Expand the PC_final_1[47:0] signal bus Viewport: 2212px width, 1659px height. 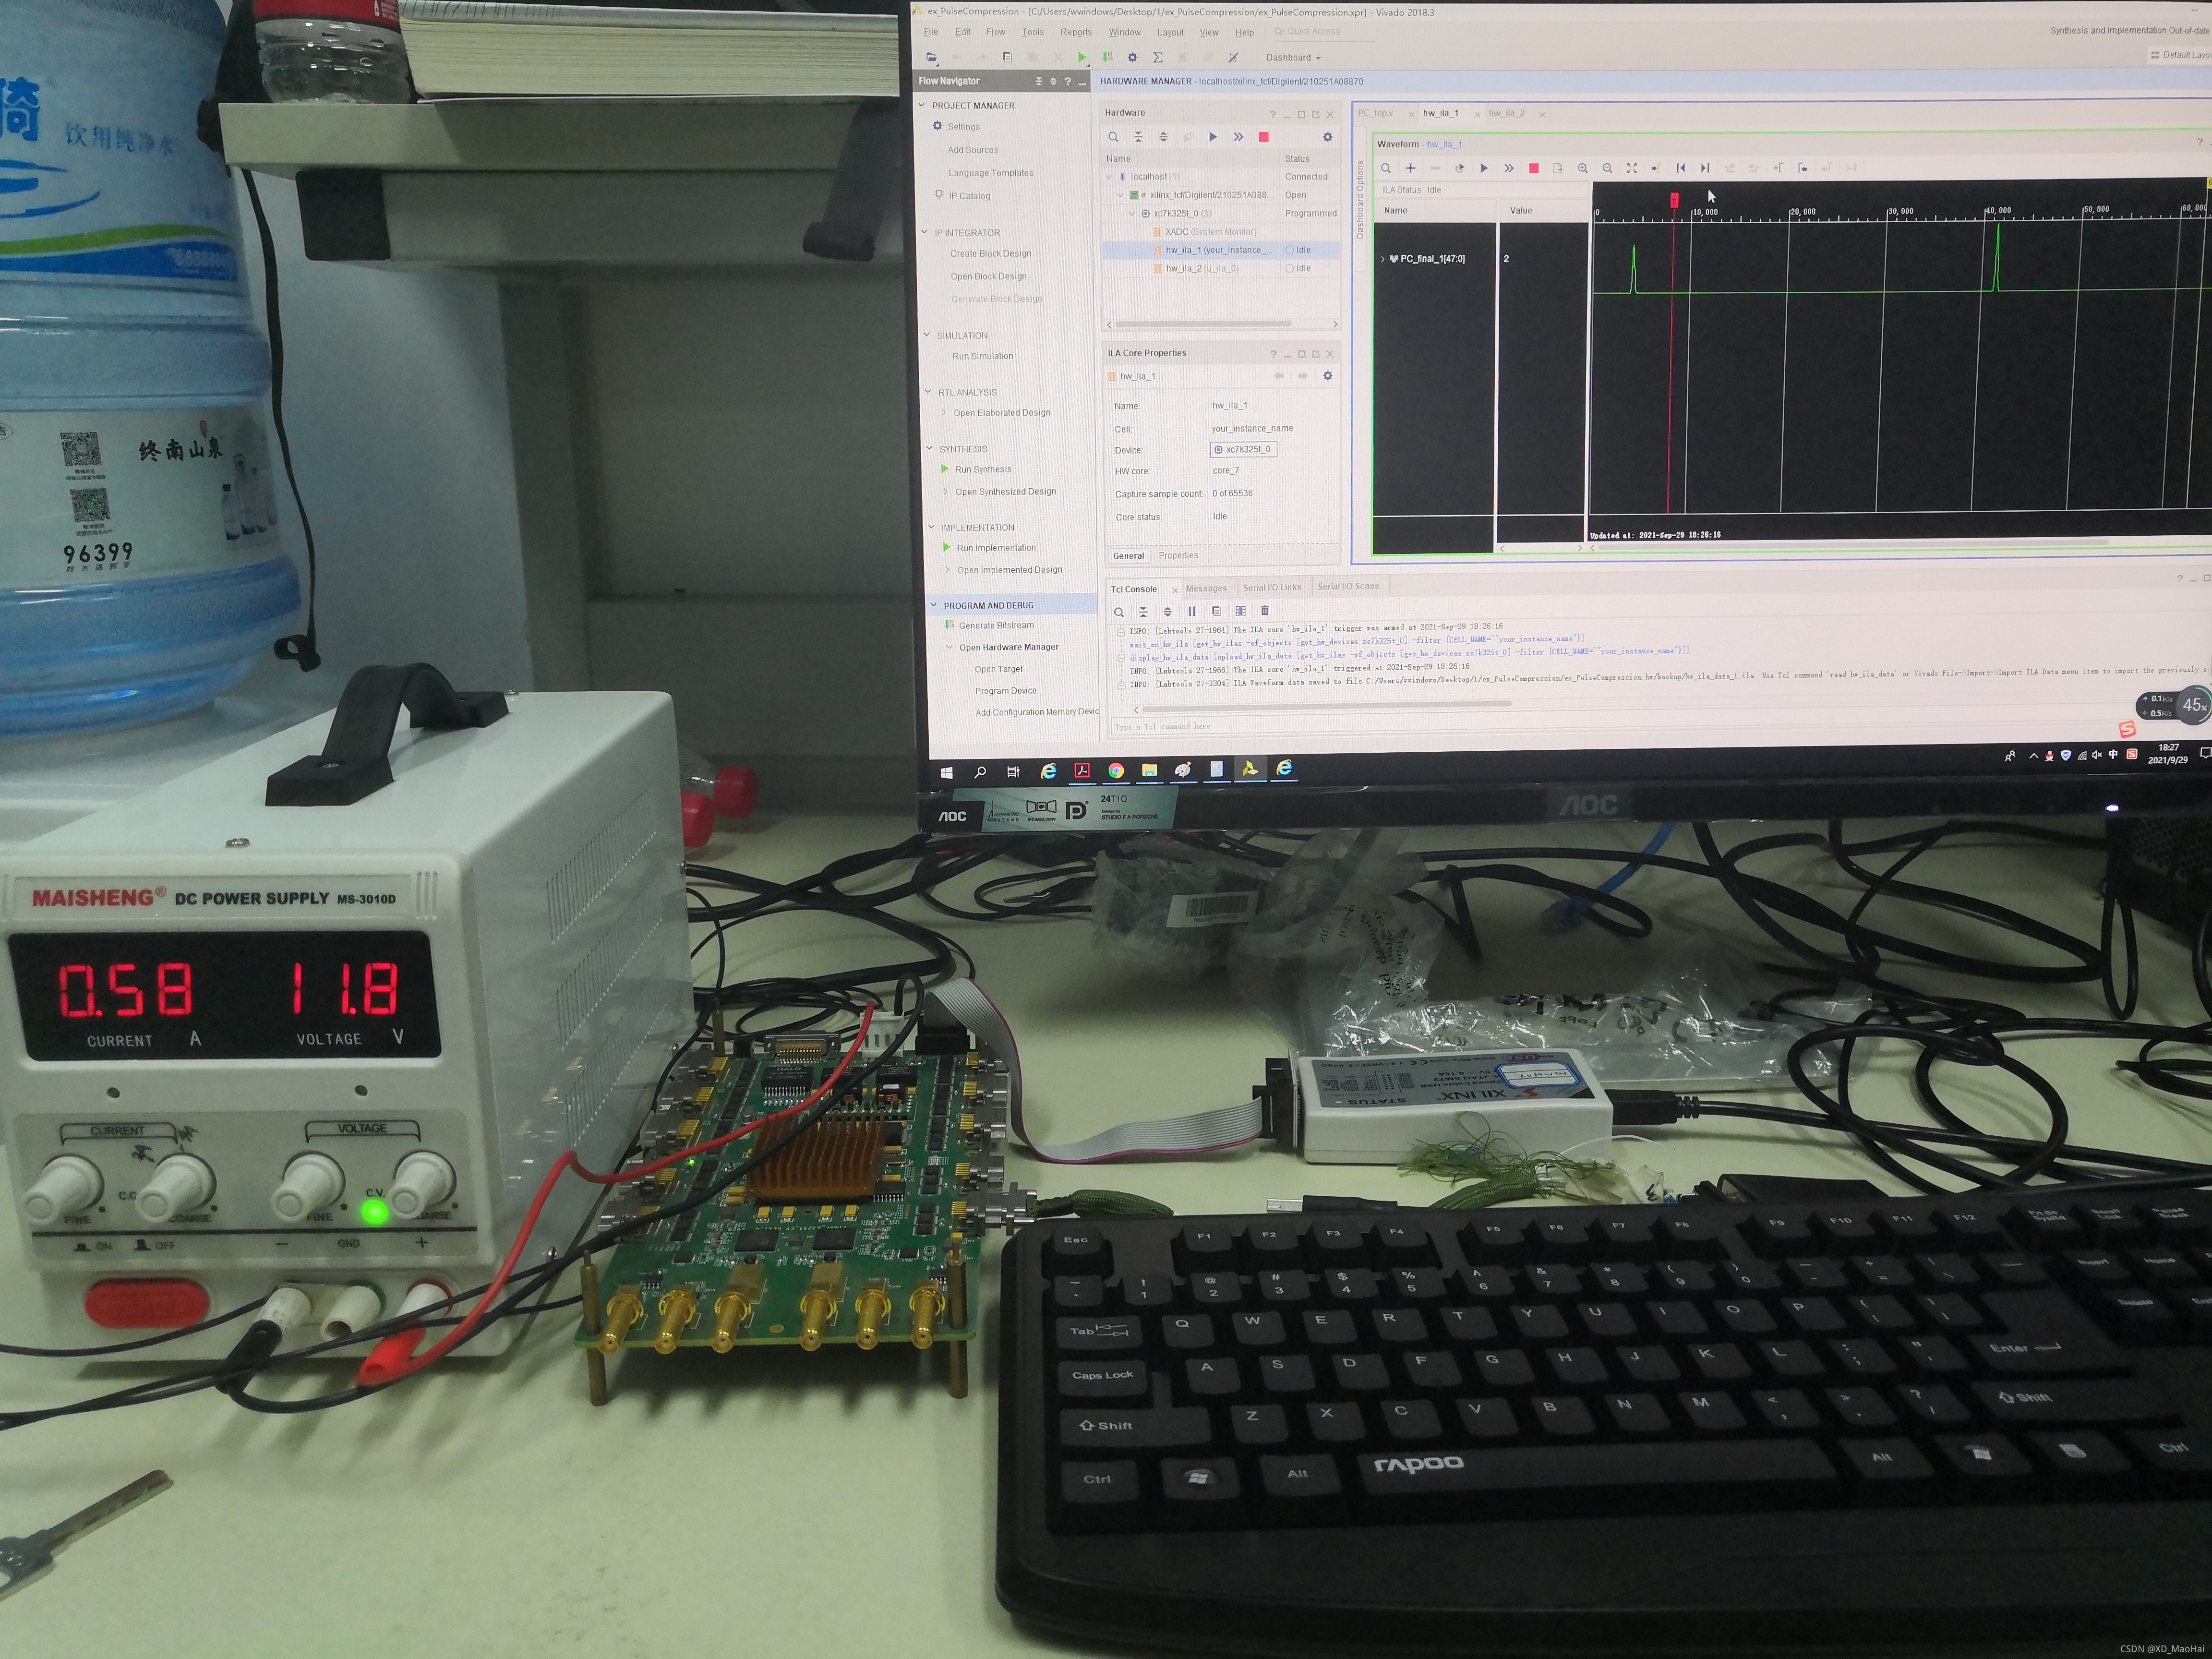click(x=1382, y=259)
